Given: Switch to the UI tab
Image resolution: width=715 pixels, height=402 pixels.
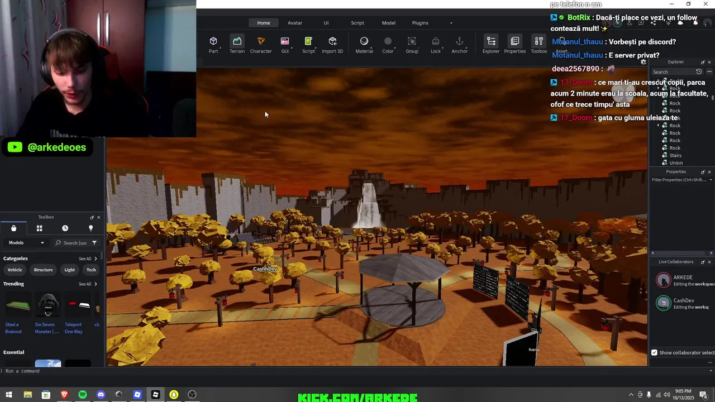Looking at the screenshot, I should (x=326, y=23).
